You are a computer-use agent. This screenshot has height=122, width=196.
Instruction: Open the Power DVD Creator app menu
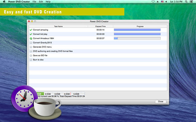tap(19, 2)
